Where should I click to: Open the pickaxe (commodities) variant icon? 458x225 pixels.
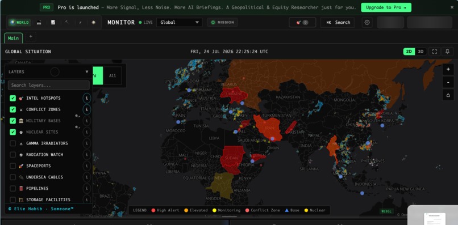(66, 23)
